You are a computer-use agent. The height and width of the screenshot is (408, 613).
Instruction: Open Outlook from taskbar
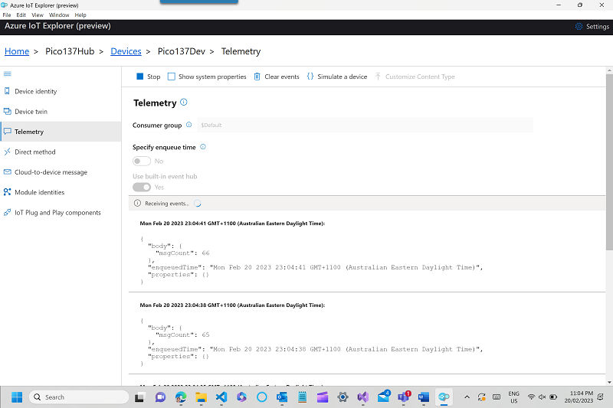[x=282, y=397]
